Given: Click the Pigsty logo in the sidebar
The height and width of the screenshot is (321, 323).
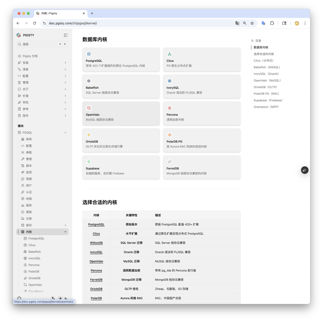Looking at the screenshot, I should pos(19,35).
